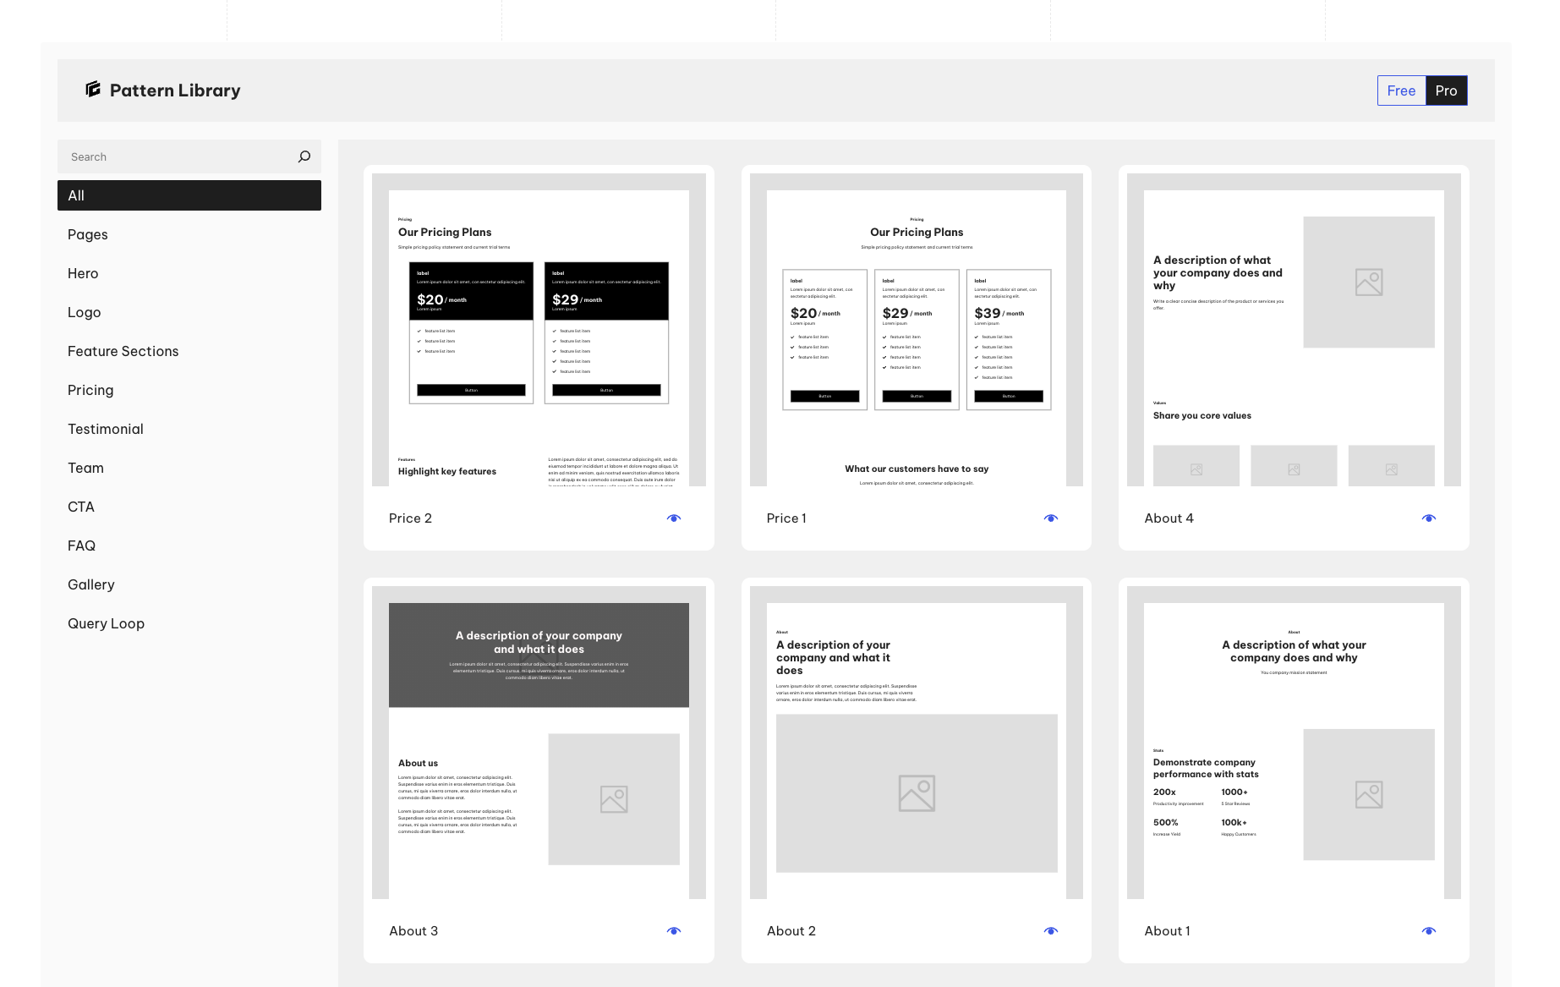Show Feature Sections patterns
The image size is (1560, 987).
coord(123,351)
